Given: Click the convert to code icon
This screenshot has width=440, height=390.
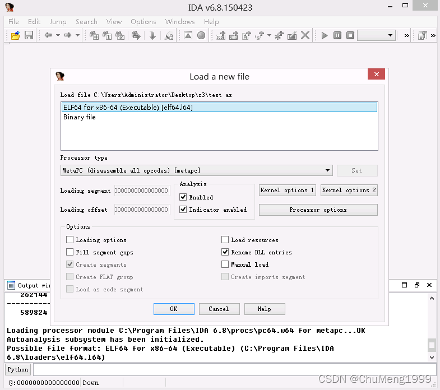Looking at the screenshot, I should pos(221,35).
